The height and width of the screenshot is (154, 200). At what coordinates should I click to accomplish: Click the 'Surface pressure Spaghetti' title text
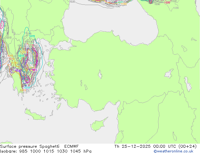tap(30, 146)
